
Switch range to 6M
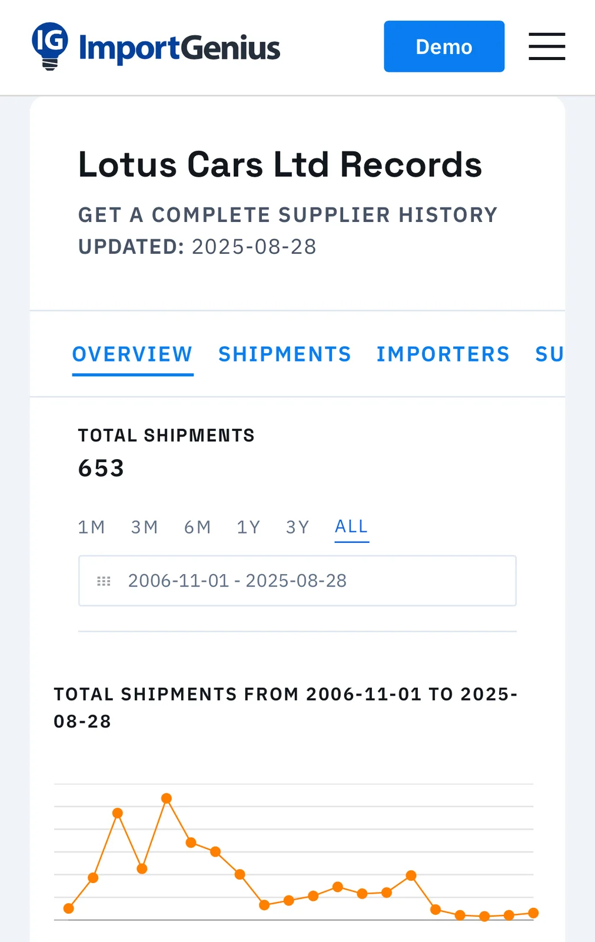(197, 527)
